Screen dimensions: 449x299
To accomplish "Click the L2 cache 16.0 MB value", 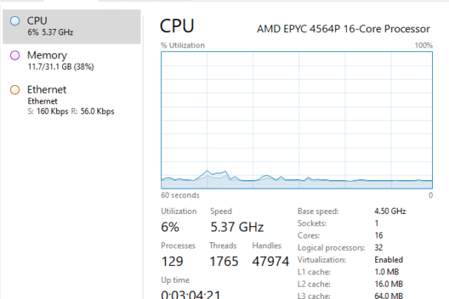I will tap(388, 284).
